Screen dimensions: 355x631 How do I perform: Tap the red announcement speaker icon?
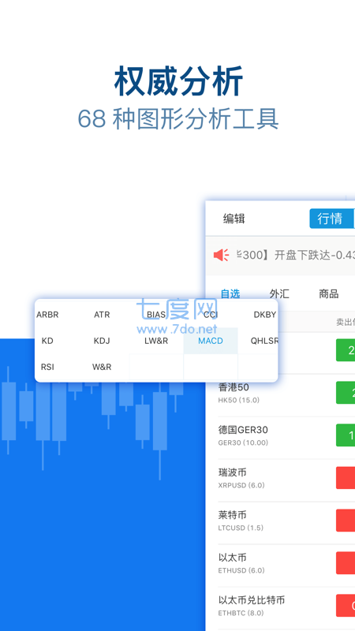pos(221,255)
